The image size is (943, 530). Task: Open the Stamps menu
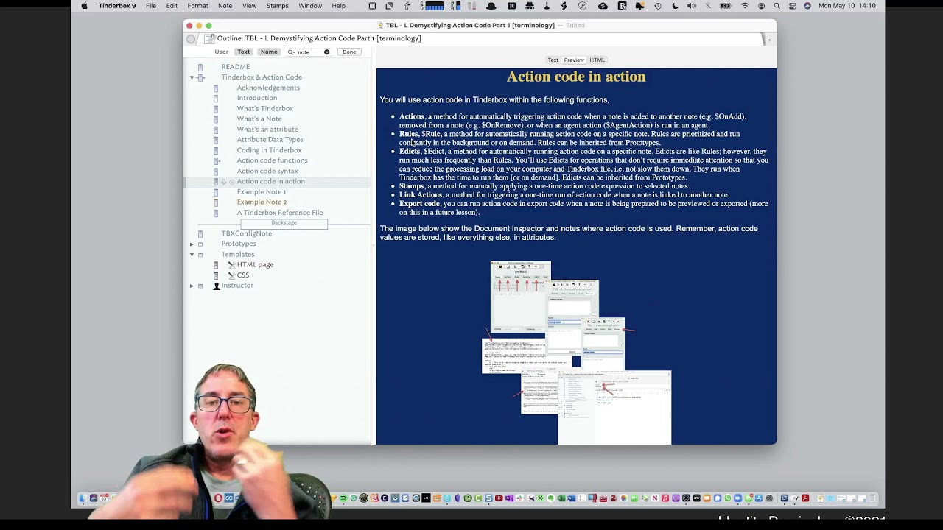coord(278,6)
